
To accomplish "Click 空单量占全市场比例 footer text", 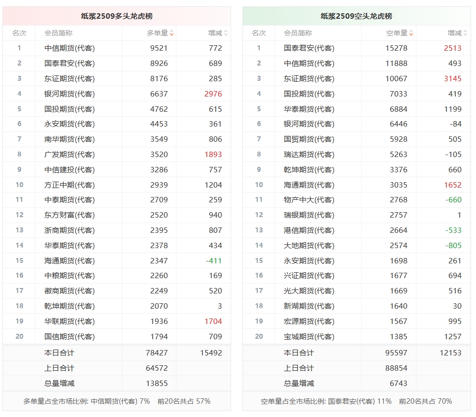I will point(356,401).
